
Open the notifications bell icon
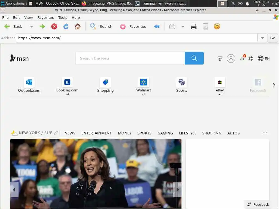242,58
